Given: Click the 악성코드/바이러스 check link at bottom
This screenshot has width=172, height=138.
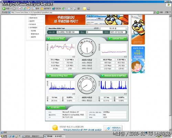Looking at the screenshot, I should 83,130.
